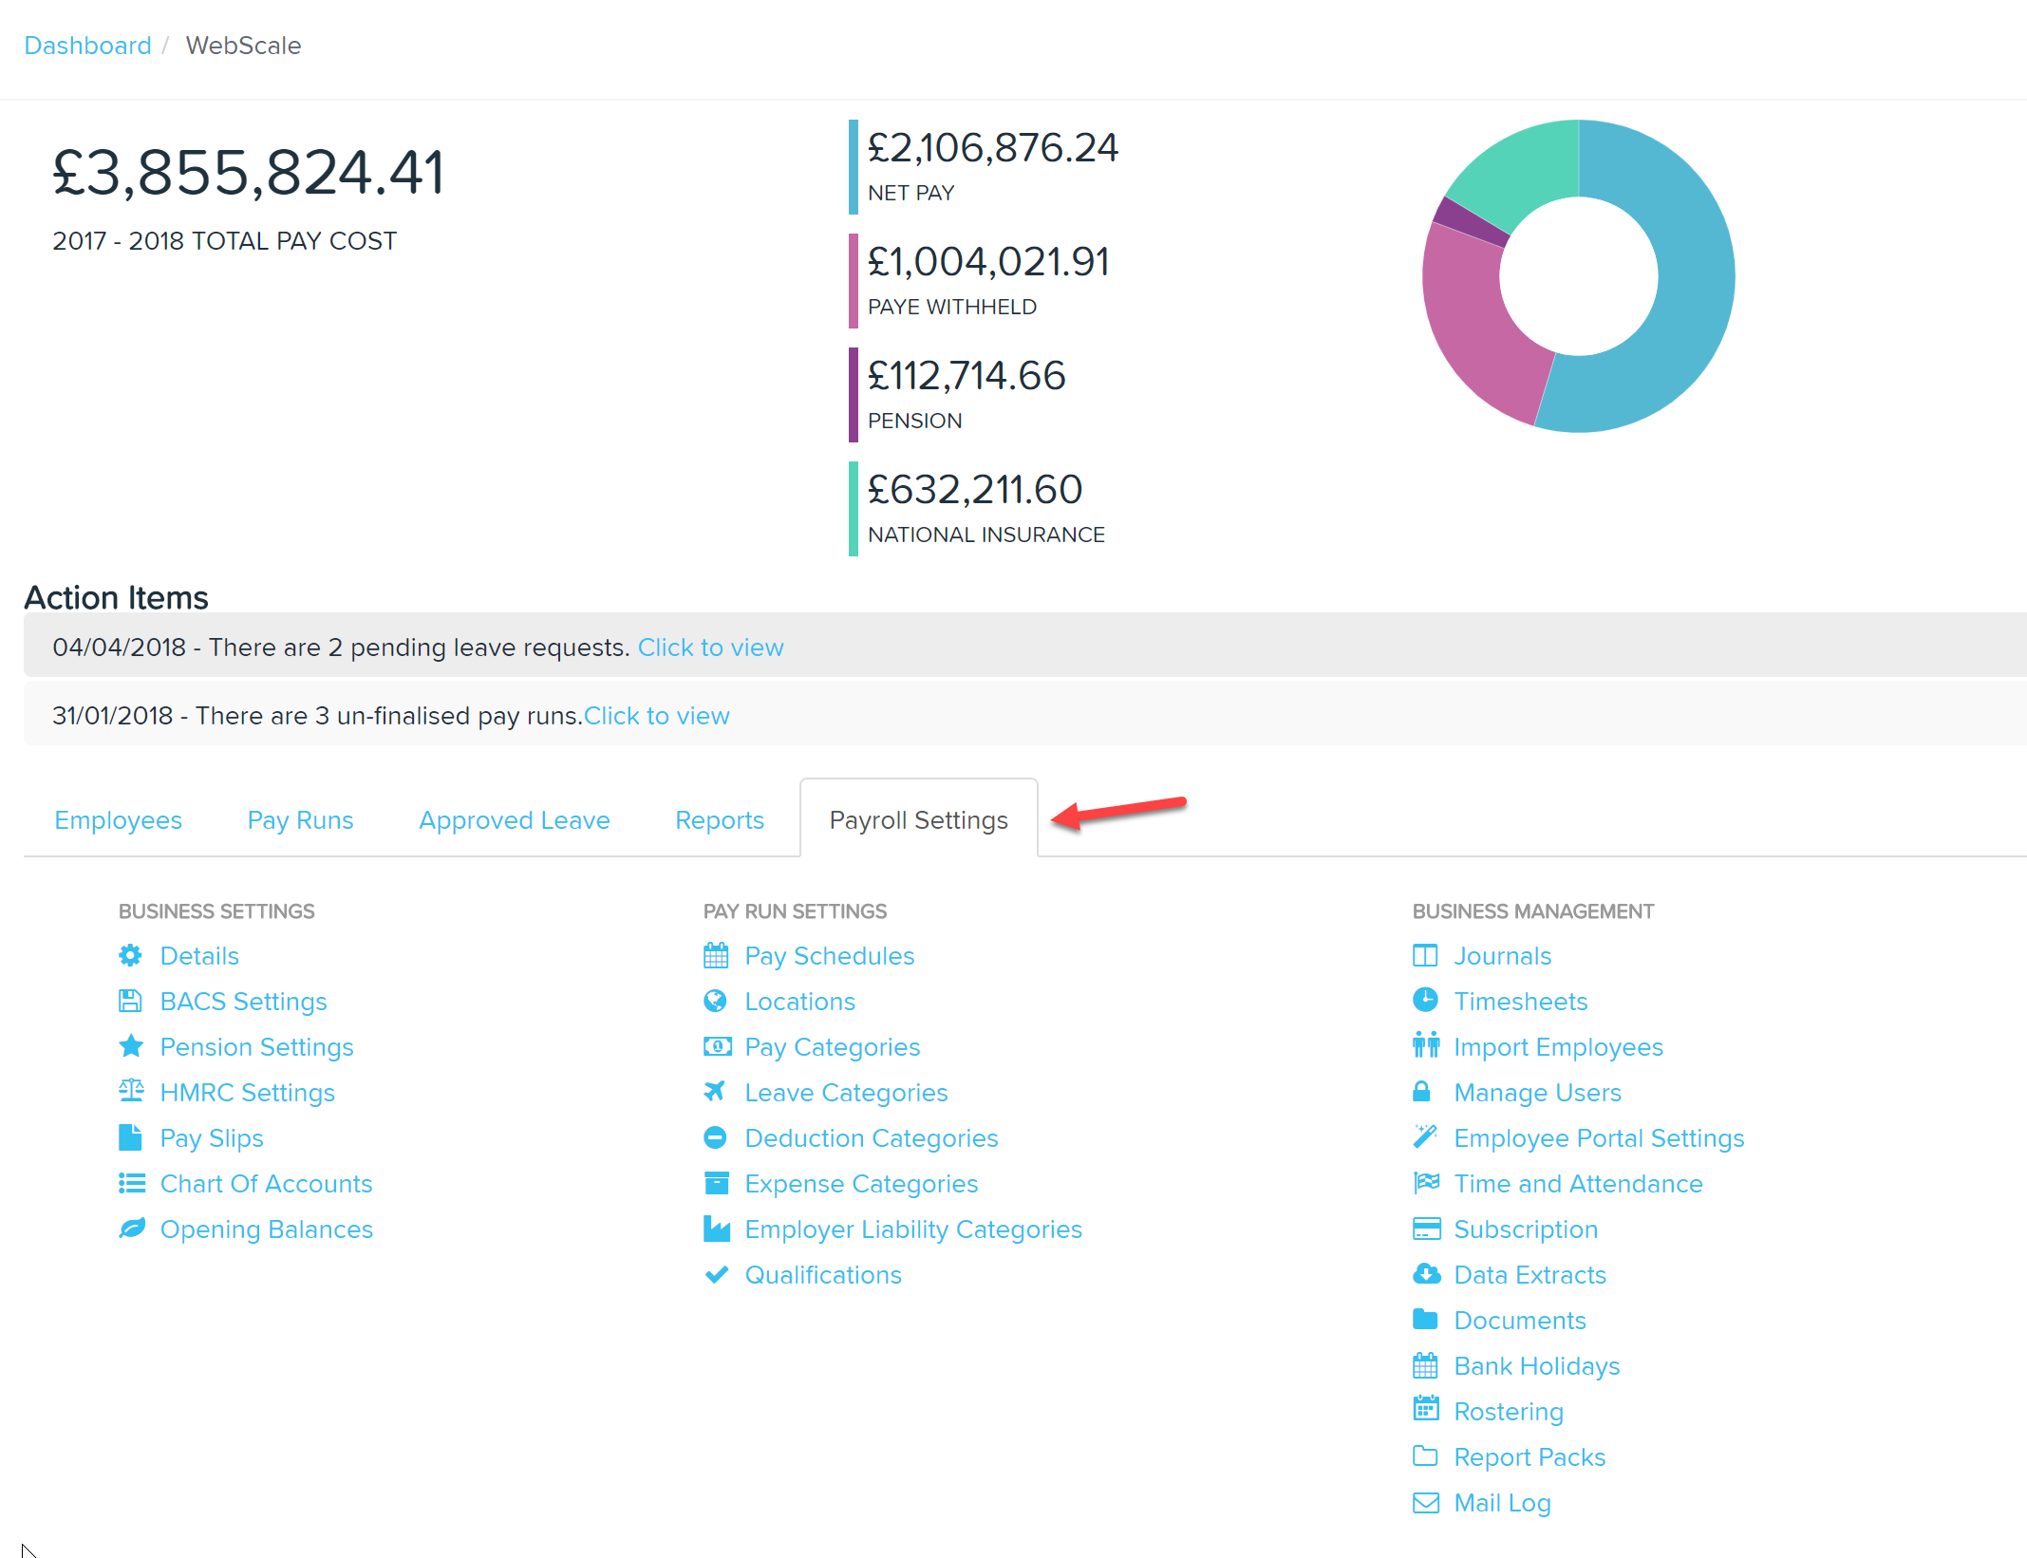Image resolution: width=2027 pixels, height=1558 pixels.
Task: Click the Locations globe icon
Action: [716, 1000]
